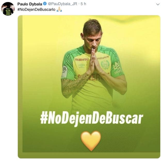Viewport: 162px width, 161px height.
Task: Click the PROGINOV sponsor text on jersey
Action: coord(103,57)
